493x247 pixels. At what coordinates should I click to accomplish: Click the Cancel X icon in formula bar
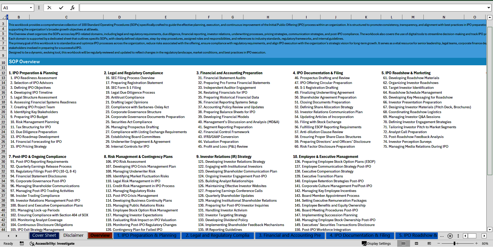click(49, 8)
